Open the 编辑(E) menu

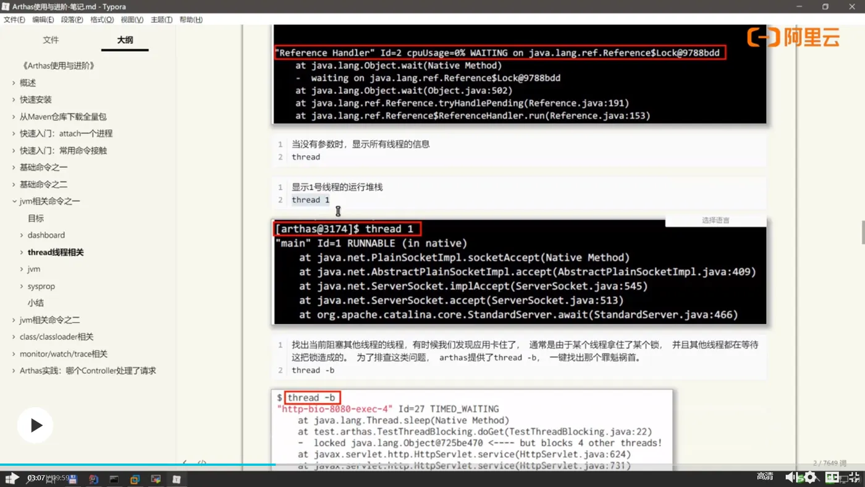[43, 20]
